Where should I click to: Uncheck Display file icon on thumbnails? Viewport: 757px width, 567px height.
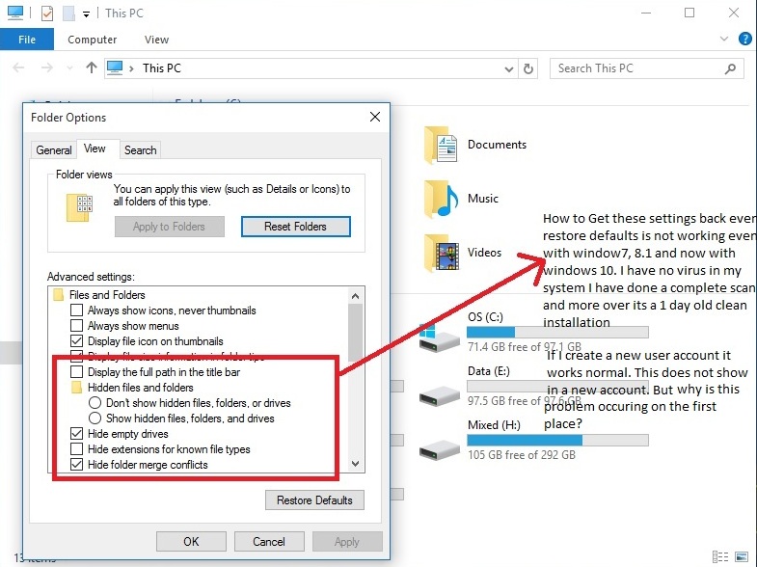click(x=76, y=341)
